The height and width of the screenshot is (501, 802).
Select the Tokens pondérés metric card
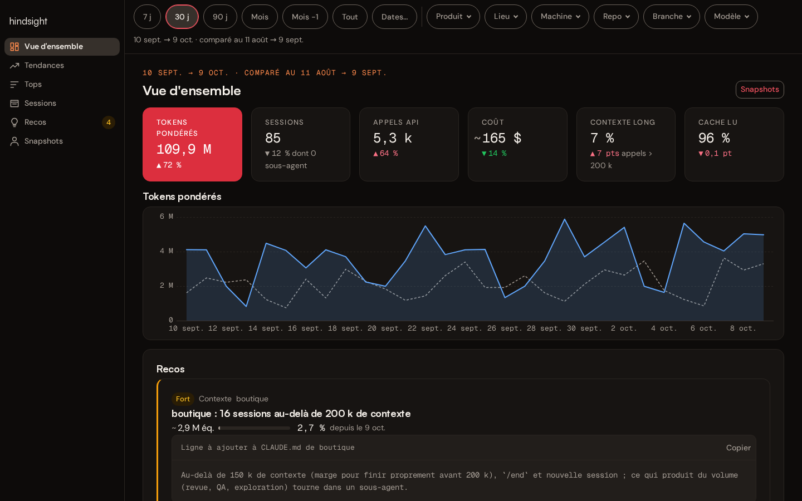pos(192,144)
